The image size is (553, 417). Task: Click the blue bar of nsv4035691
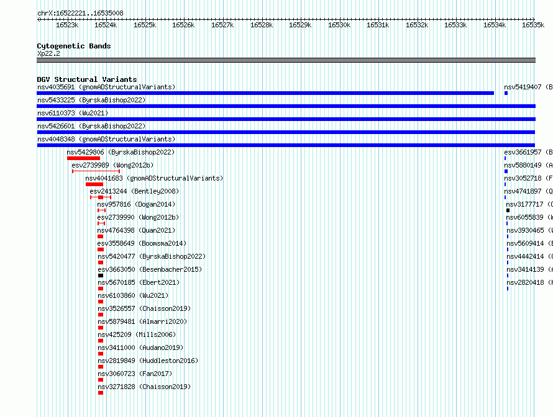tap(265, 93)
